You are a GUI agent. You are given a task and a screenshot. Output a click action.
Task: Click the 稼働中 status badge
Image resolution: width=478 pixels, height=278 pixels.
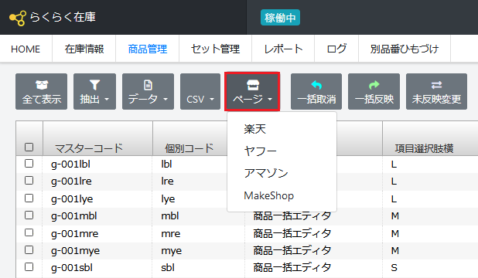[x=280, y=18]
